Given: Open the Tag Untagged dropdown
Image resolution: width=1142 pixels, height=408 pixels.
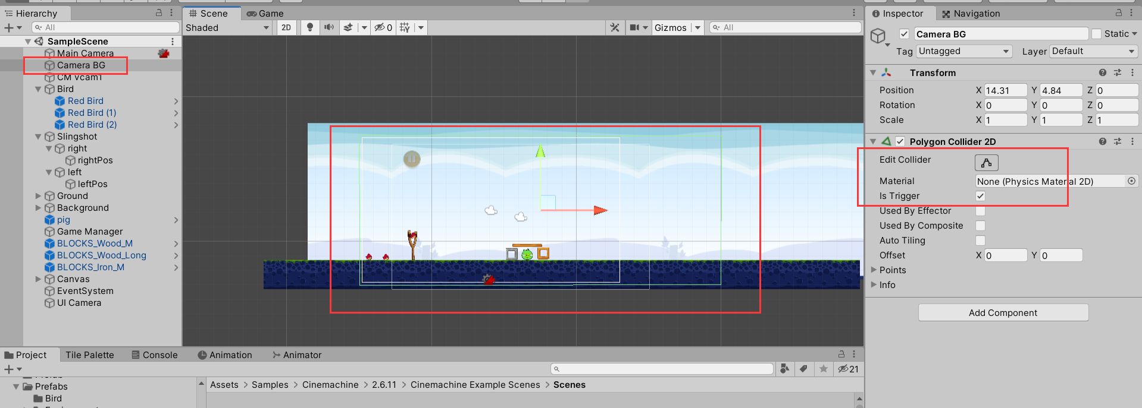Looking at the screenshot, I should (964, 51).
